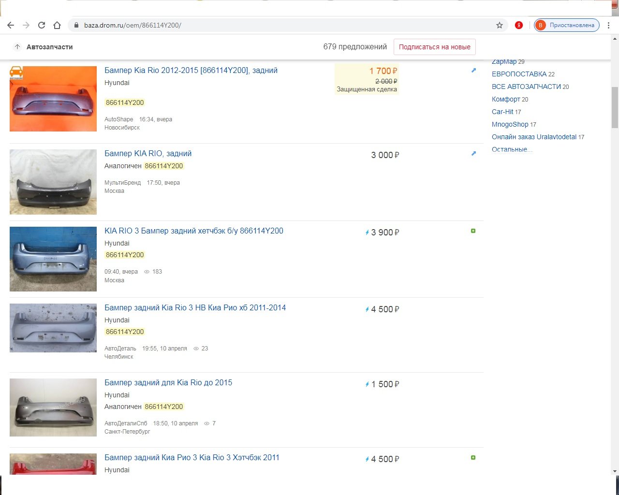The image size is (619, 495).
Task: Click the Защищенная сделка label
Action: (x=367, y=89)
